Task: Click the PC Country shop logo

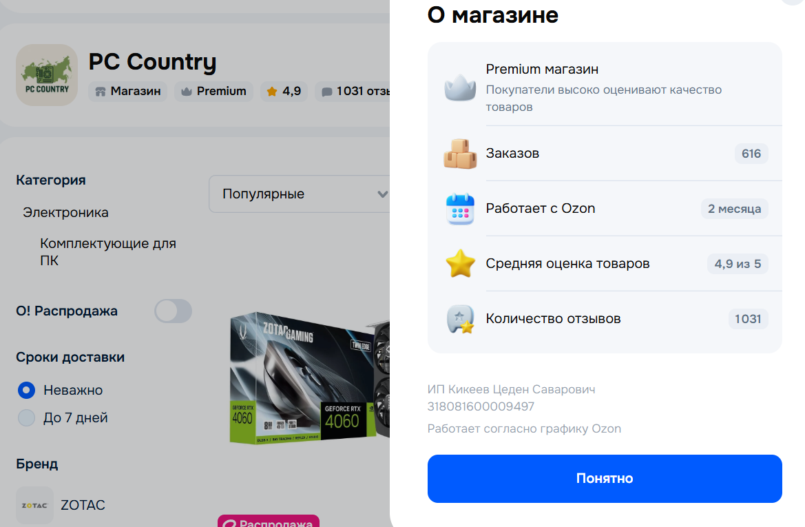Action: [47, 75]
